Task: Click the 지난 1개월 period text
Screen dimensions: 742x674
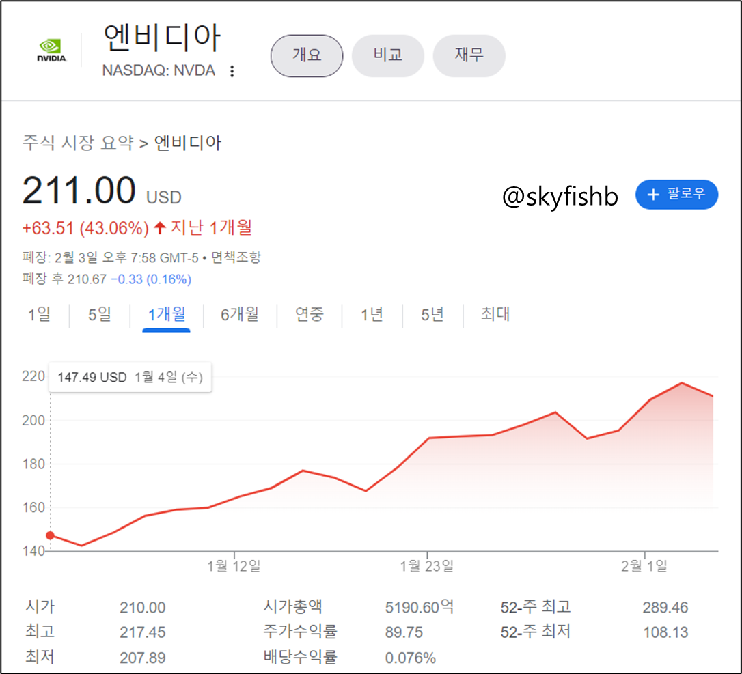Action: point(211,228)
